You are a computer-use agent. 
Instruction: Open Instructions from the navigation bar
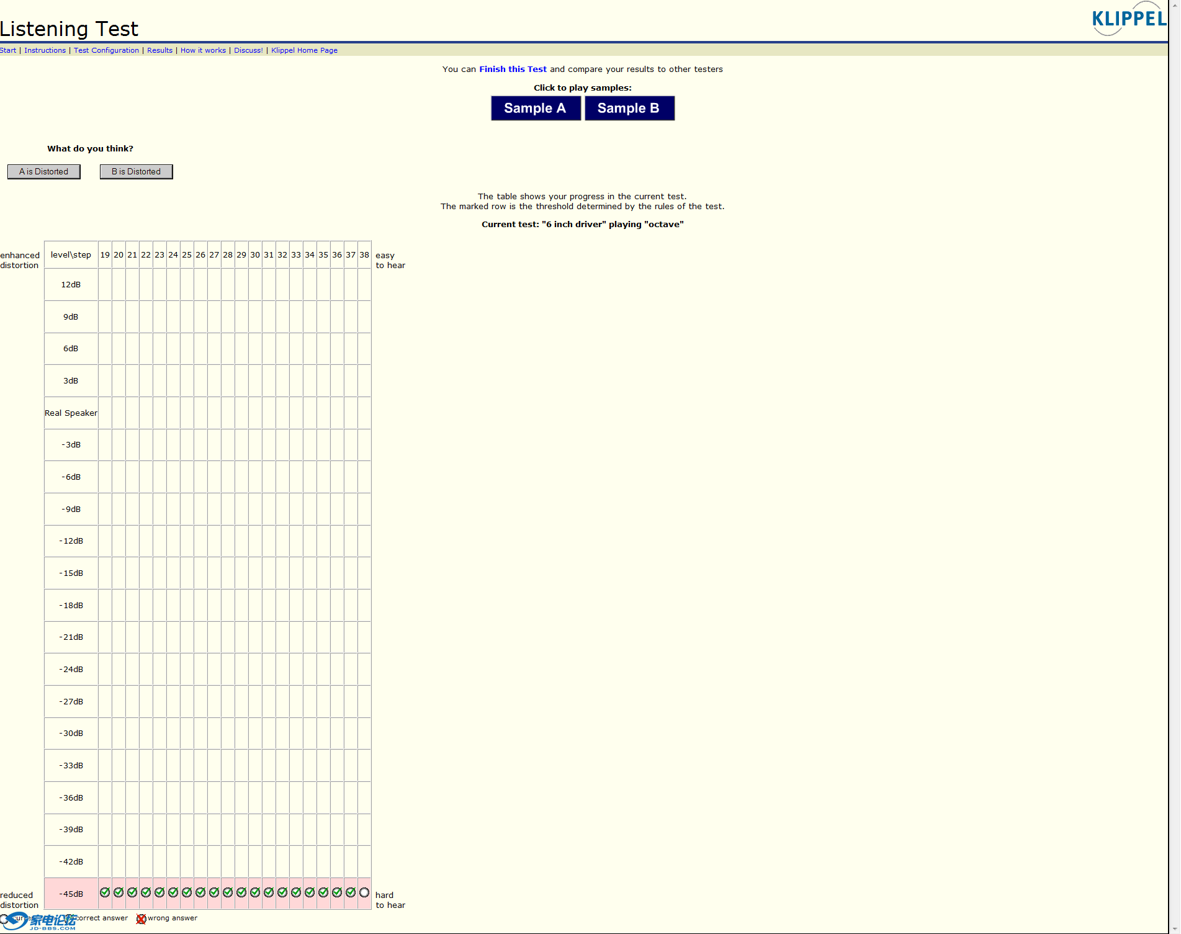pyautogui.click(x=45, y=50)
